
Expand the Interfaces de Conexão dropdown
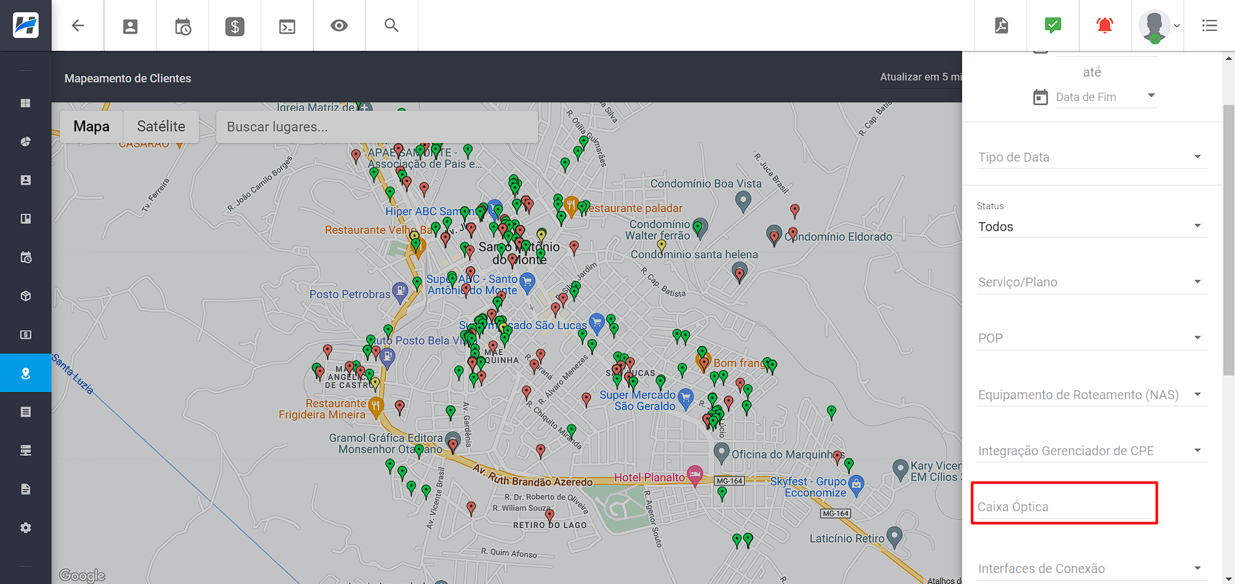pyautogui.click(x=1092, y=569)
